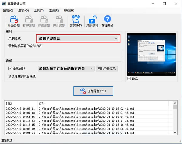Click the 开始录制 toolbar icon

(14, 21)
